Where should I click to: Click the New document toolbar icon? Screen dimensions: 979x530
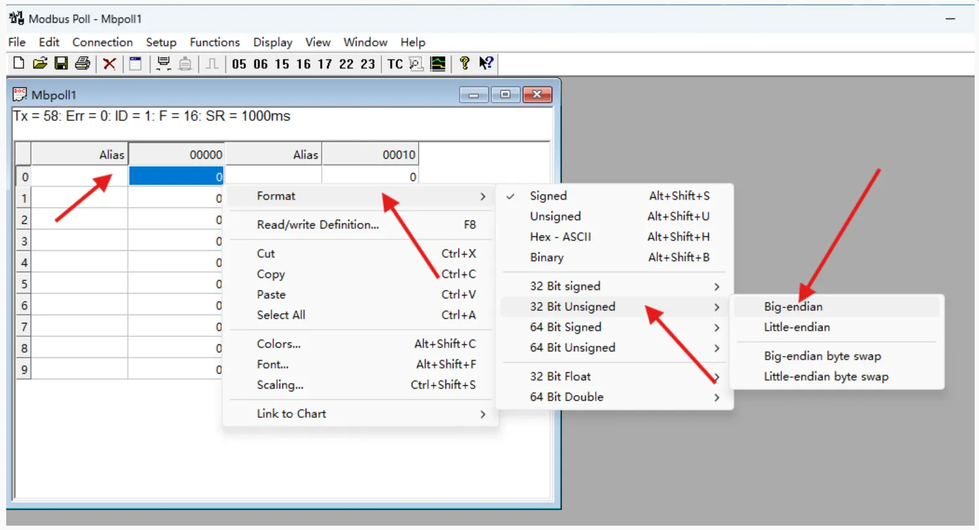[19, 63]
